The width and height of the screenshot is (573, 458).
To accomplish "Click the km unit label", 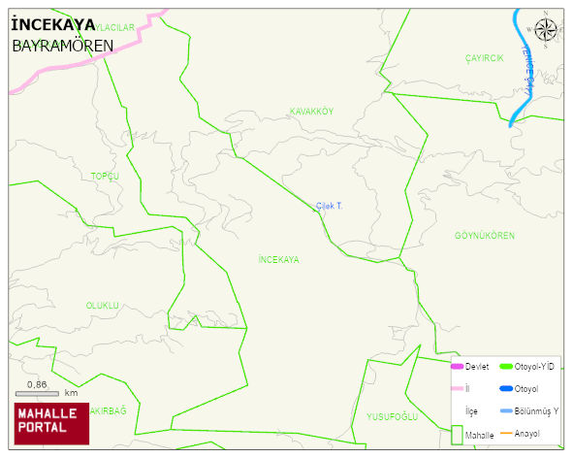I will click(x=71, y=393).
